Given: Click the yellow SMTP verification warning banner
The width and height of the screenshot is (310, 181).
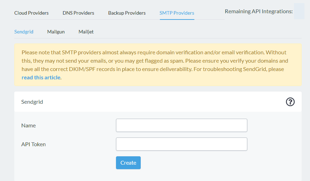Looking at the screenshot, I should click(x=158, y=65).
